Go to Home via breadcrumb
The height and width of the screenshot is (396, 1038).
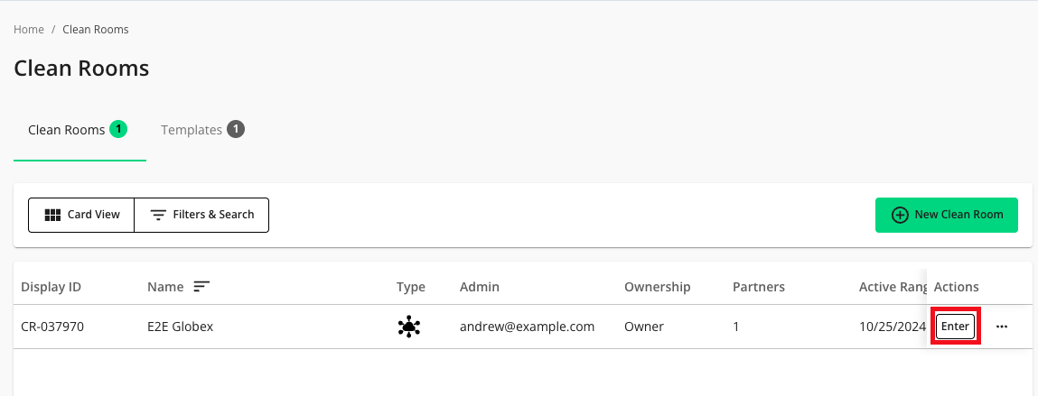[x=29, y=30]
